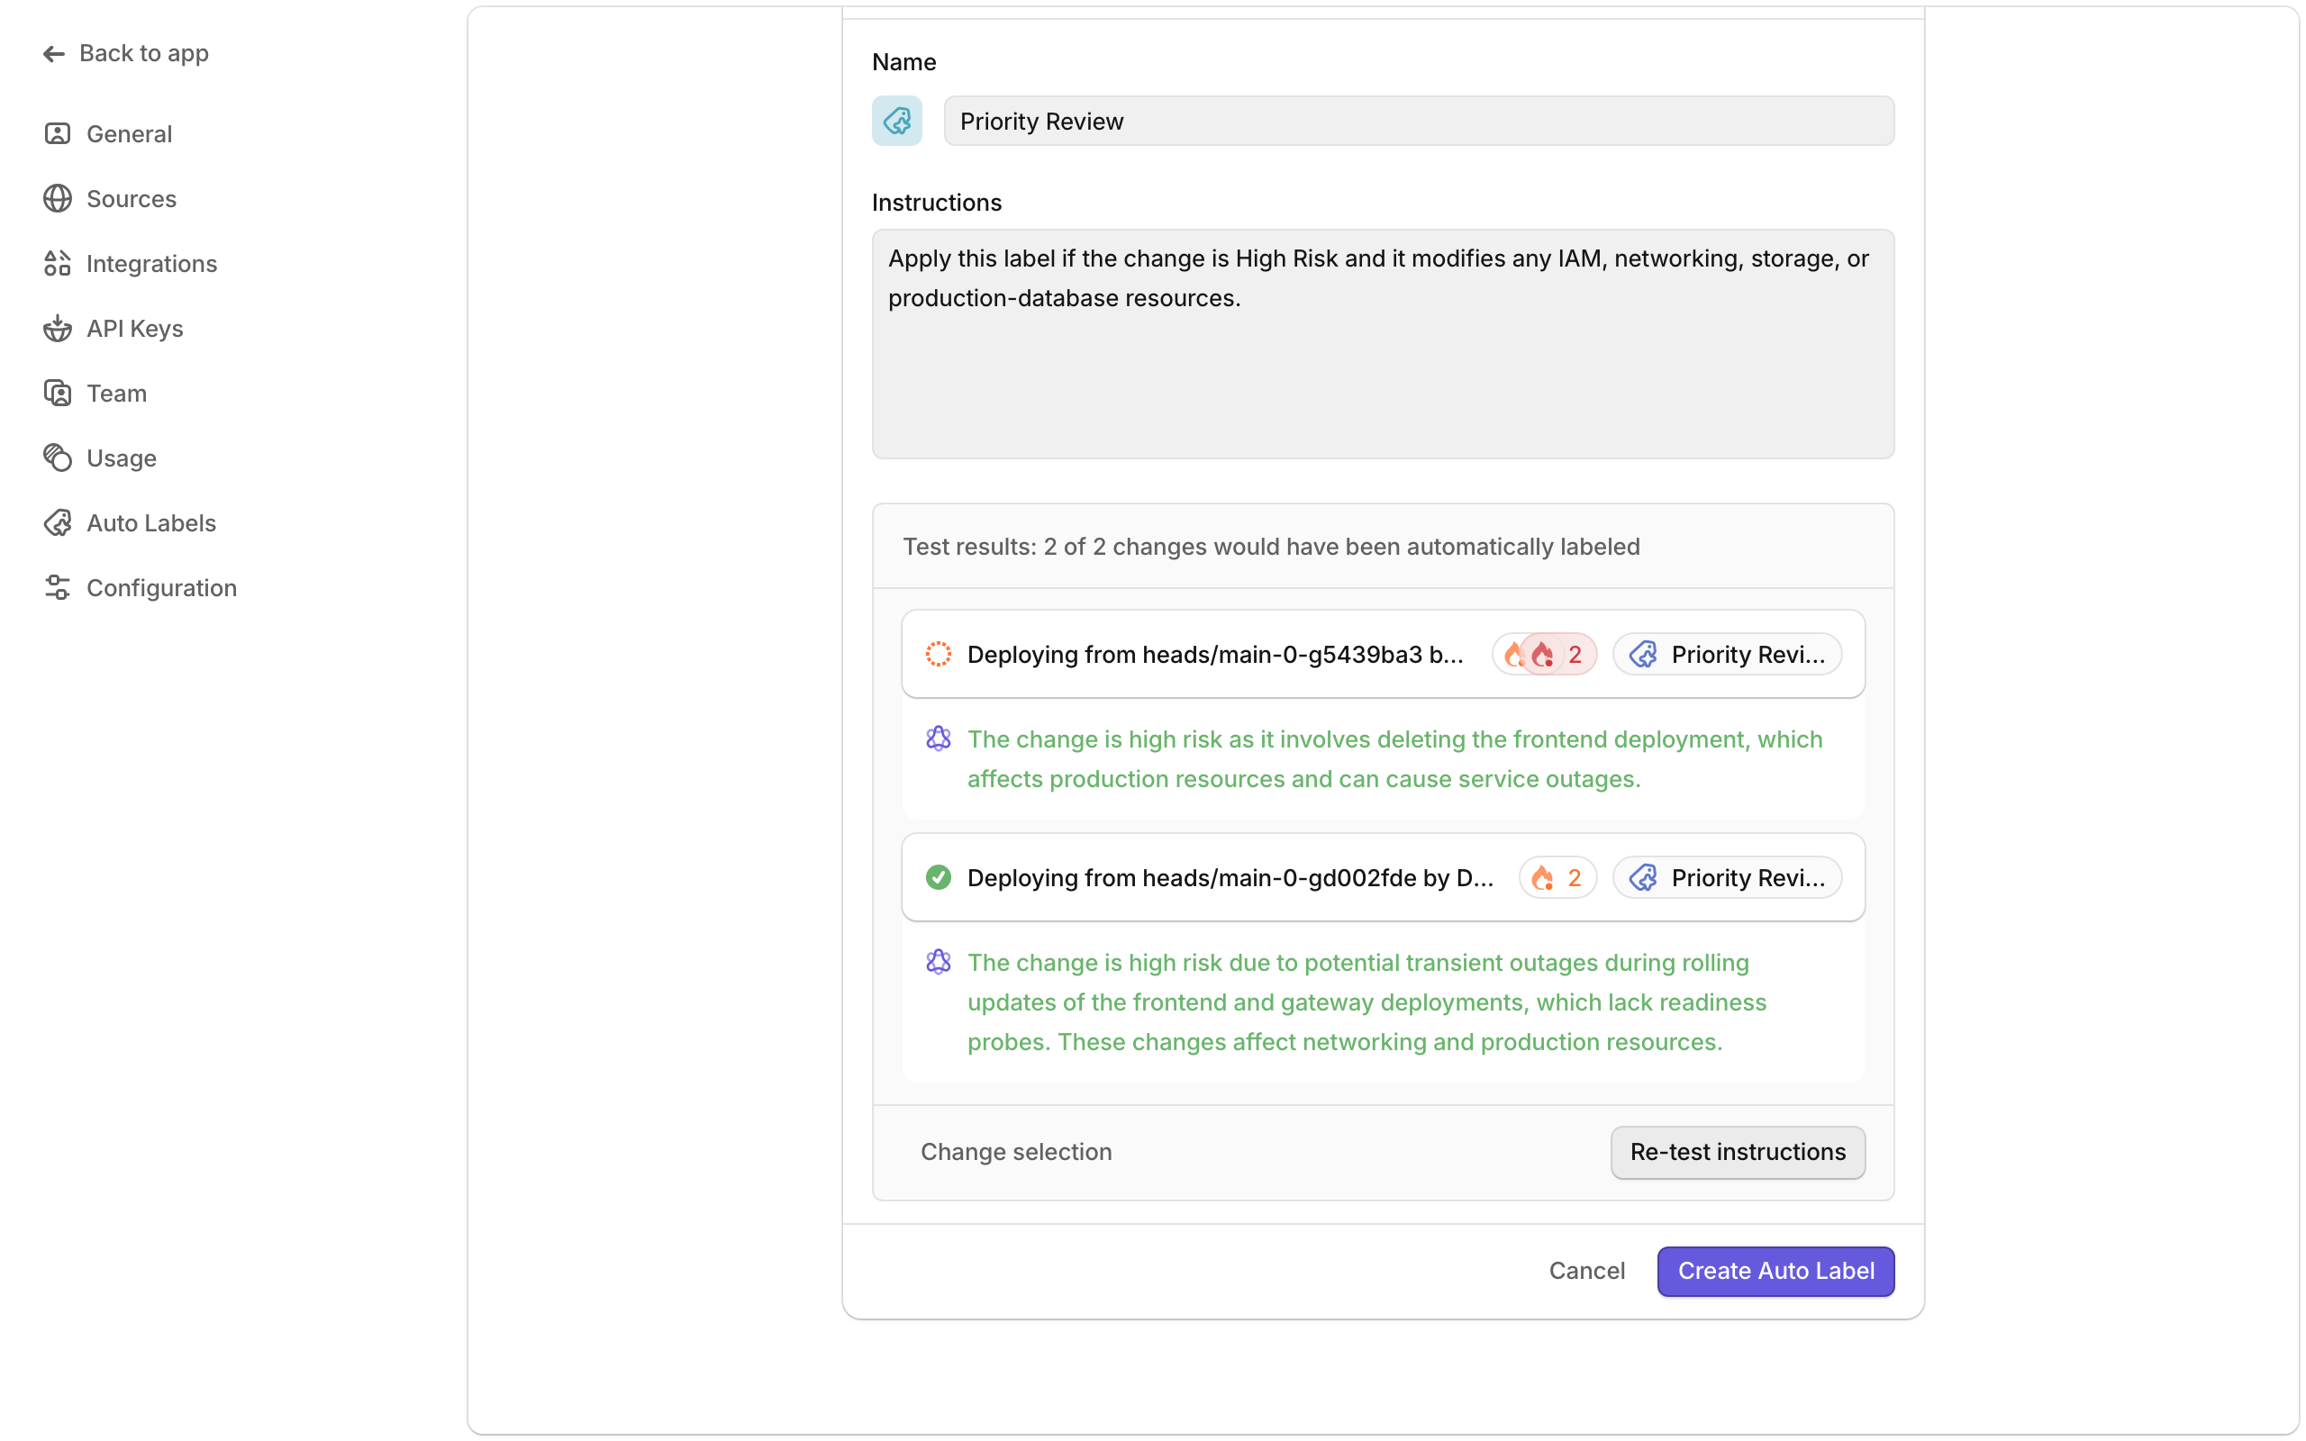Click the Sources globe icon

point(57,198)
